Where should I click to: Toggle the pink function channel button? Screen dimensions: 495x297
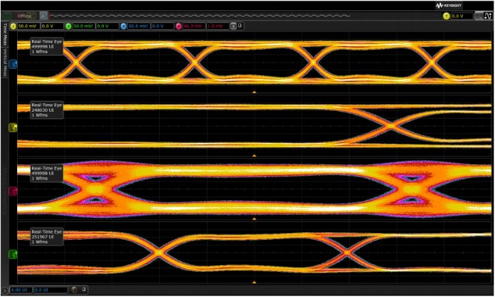coord(179,26)
